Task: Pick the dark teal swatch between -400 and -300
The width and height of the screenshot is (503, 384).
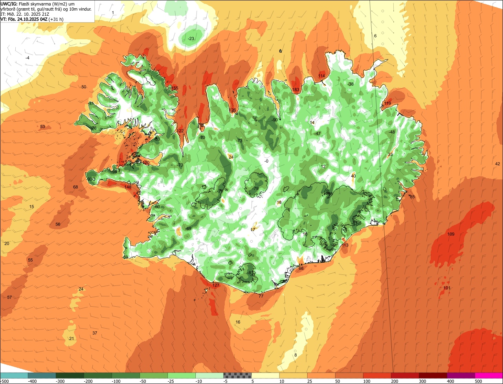Action: pos(42,375)
